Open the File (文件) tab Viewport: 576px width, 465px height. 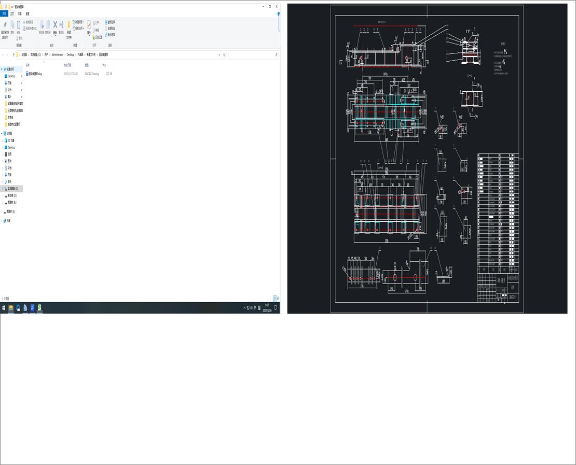pos(4,13)
